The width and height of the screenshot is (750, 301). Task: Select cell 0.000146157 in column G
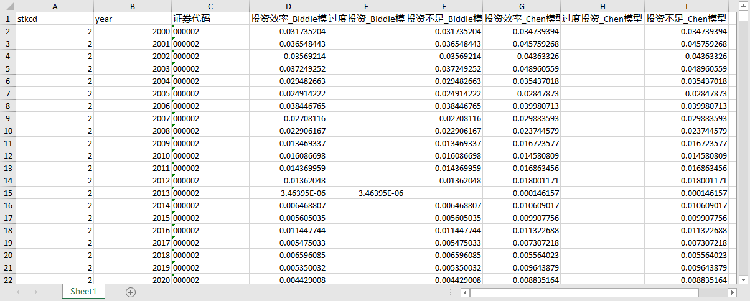pos(522,193)
